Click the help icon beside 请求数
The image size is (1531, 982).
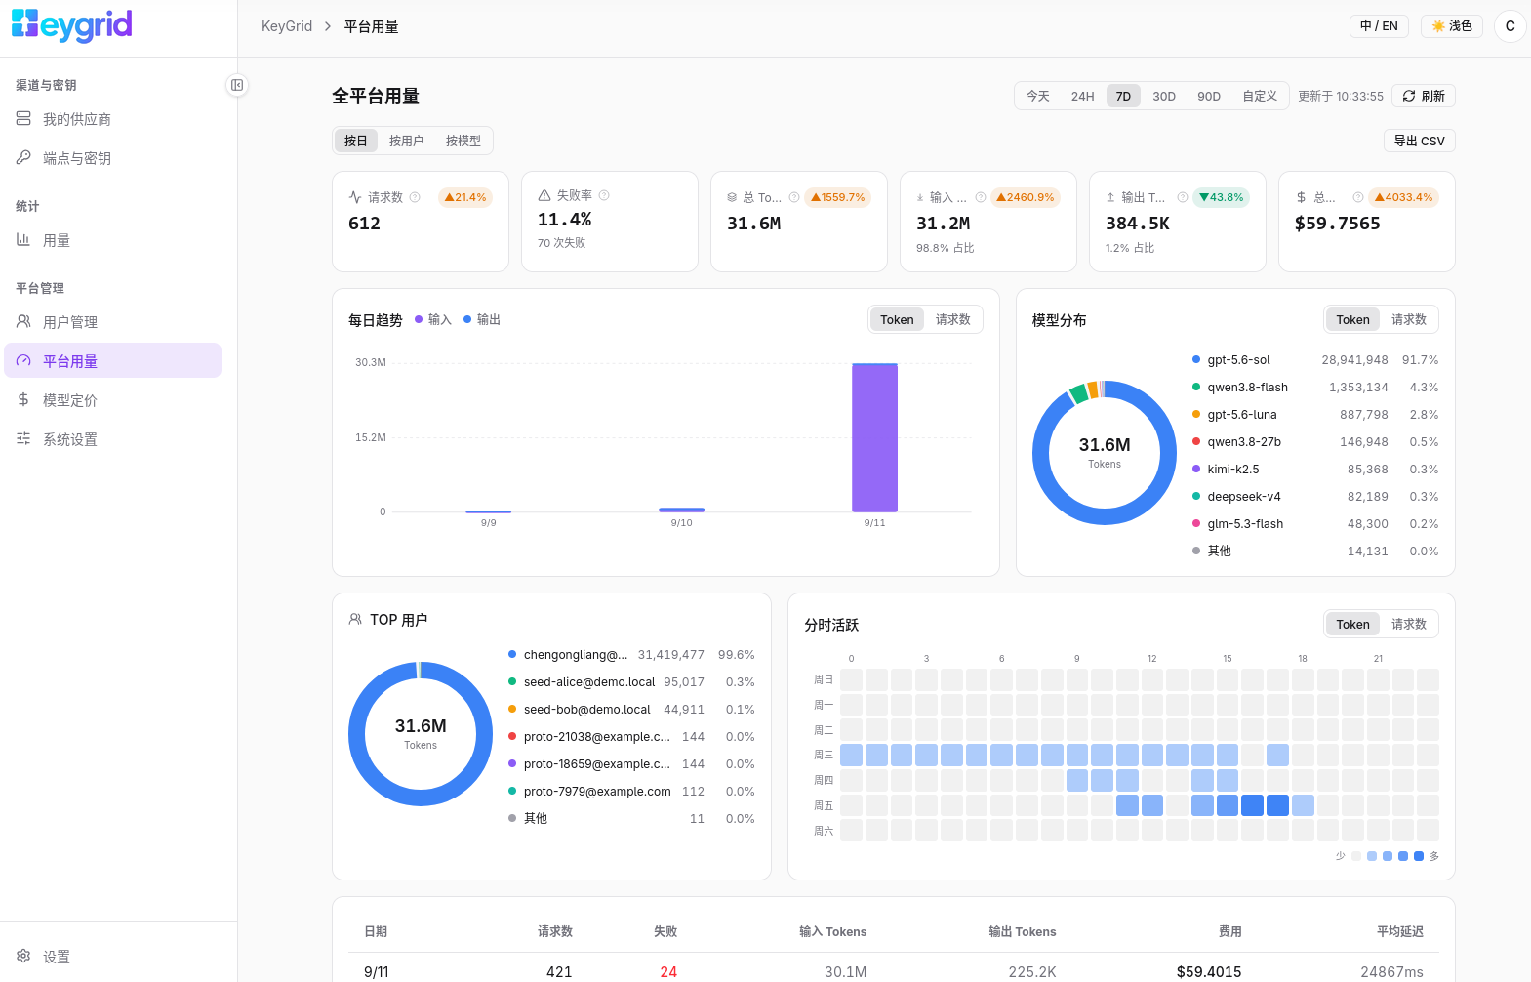click(x=415, y=197)
